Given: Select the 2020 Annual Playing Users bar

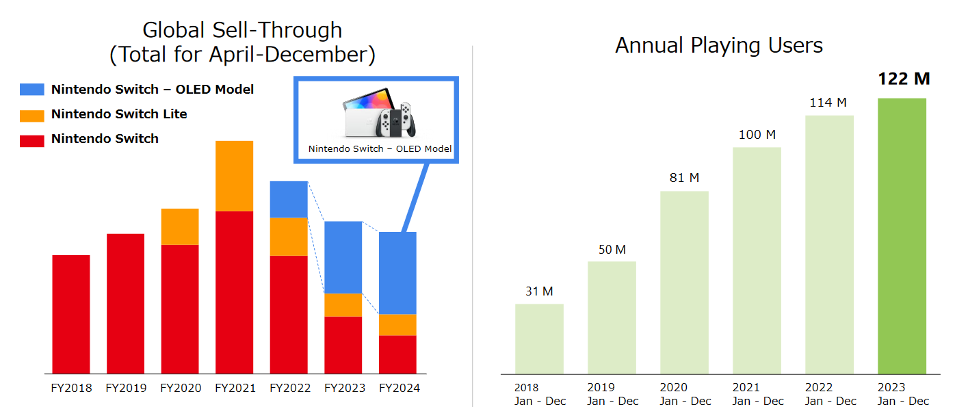Looking at the screenshot, I should tap(684, 283).
